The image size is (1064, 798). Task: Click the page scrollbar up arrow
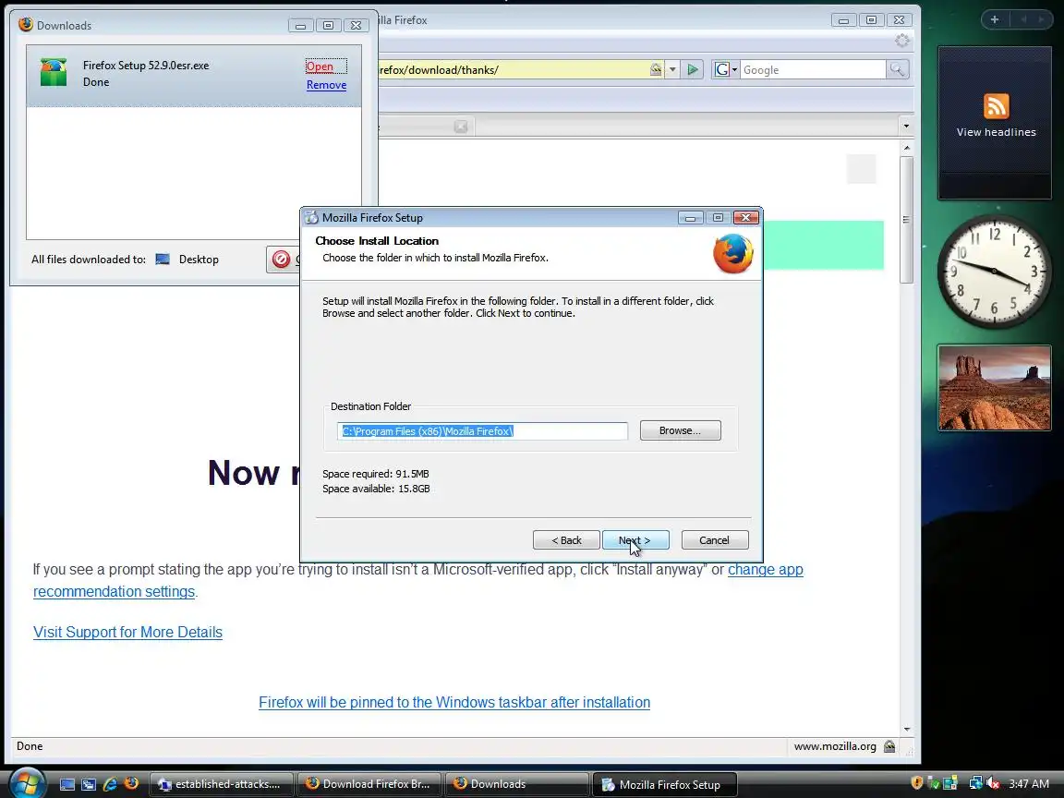[x=907, y=147]
